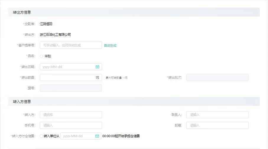268x149 pixels.
Task: Focus the 客户提单号 input field
Action: [x=71, y=45]
